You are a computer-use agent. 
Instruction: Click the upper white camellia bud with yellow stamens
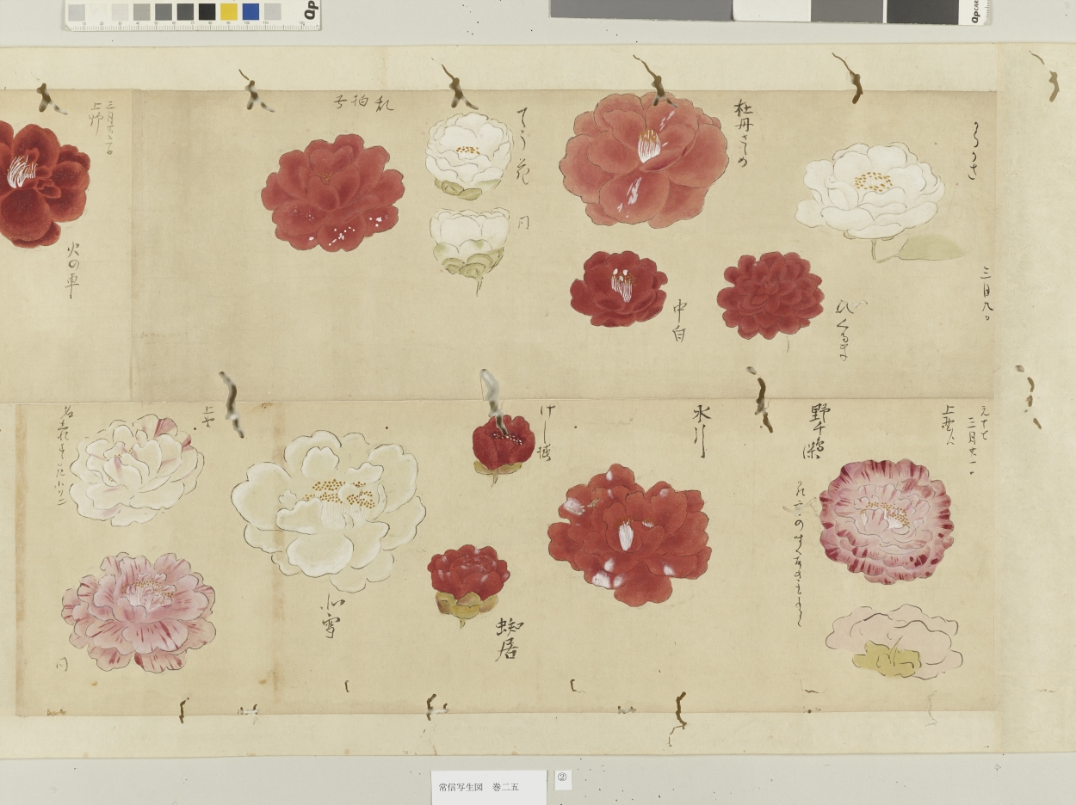(x=468, y=156)
